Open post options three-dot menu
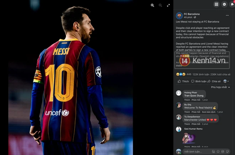 [228, 15]
